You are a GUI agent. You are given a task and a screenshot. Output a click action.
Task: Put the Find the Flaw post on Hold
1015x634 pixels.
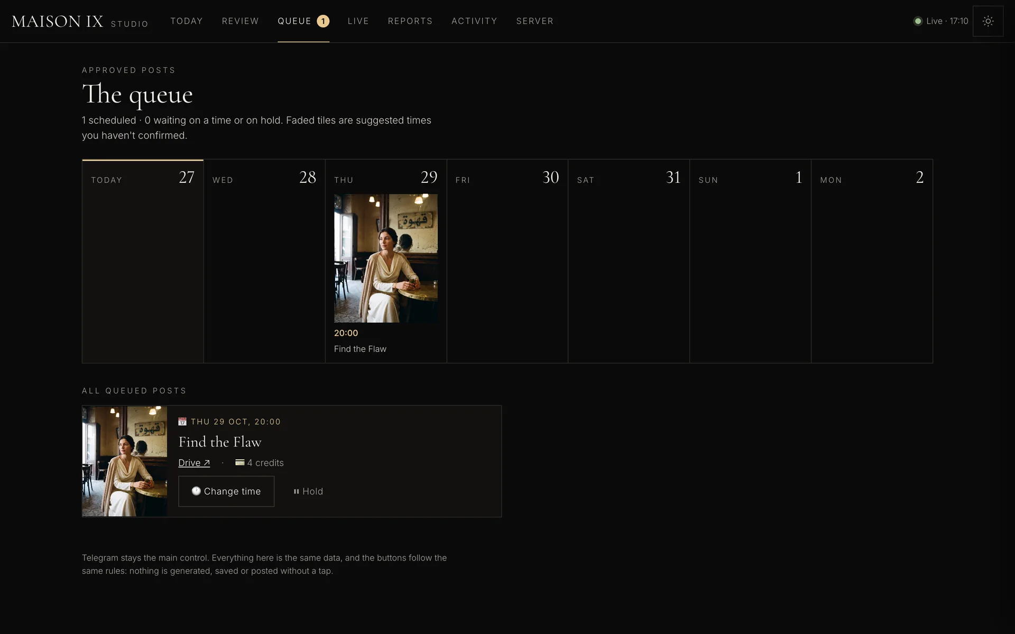(308, 491)
